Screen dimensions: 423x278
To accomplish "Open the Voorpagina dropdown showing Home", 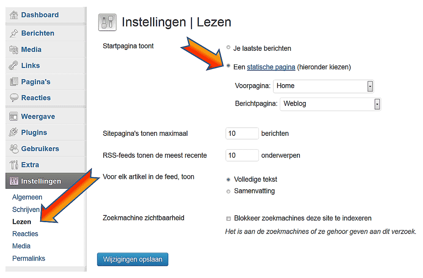I will click(x=324, y=86).
